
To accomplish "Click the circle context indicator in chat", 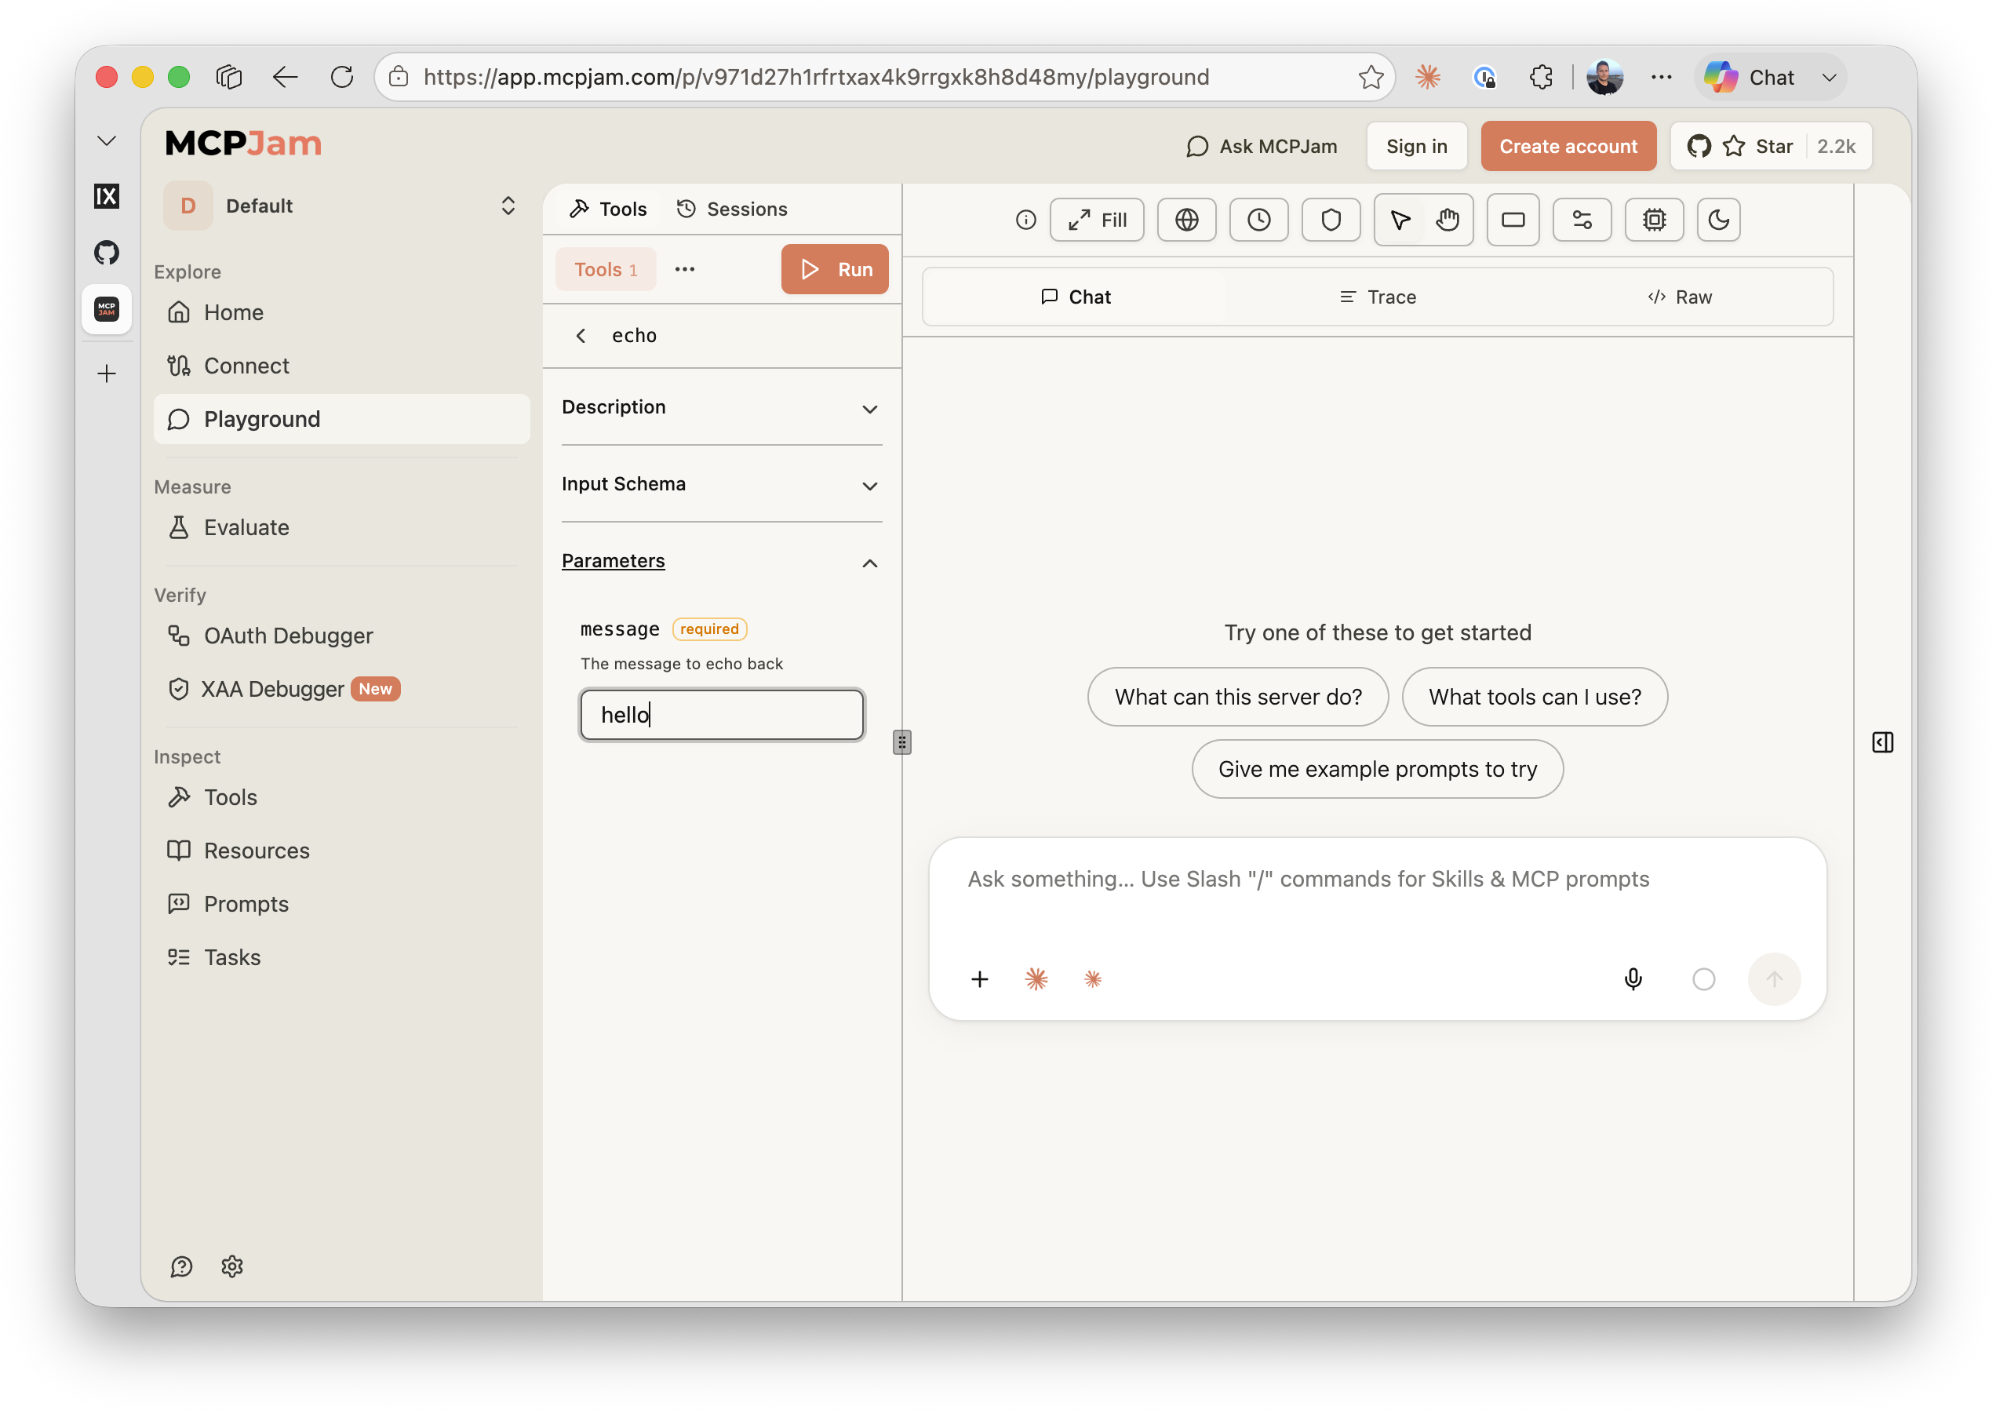I will (x=1703, y=979).
